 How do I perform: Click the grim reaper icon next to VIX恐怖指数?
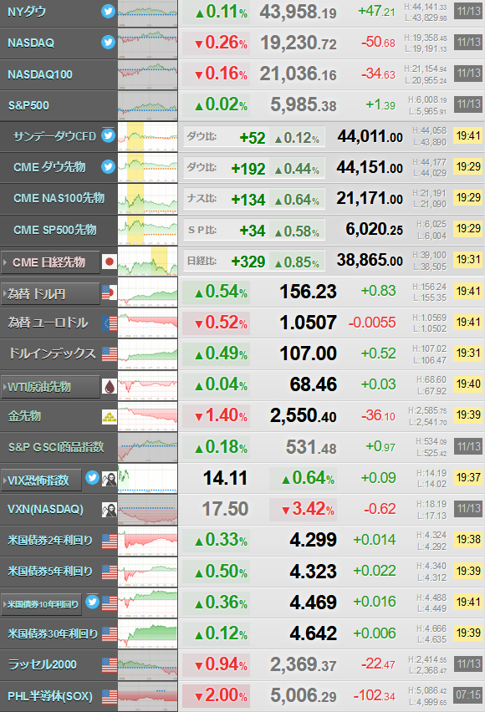tap(110, 479)
